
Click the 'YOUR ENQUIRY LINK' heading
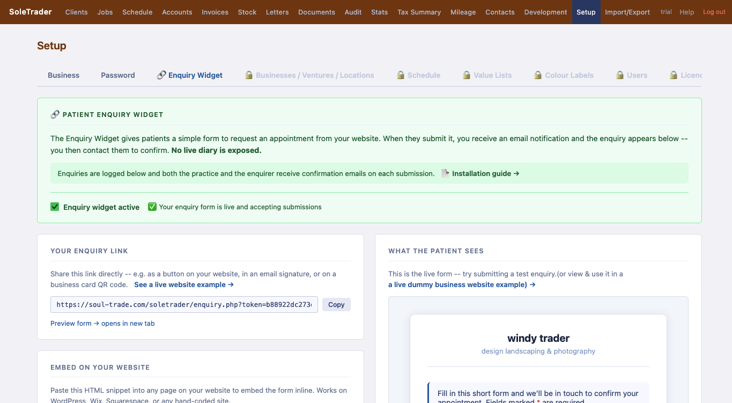[89, 251]
